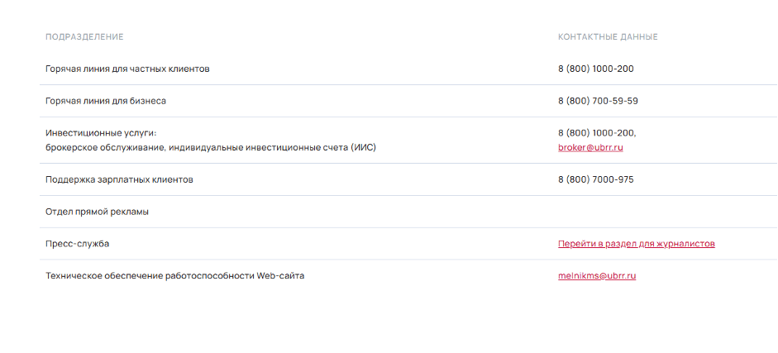Select the 'Отдел прямой рекламы' row label
Viewport: 778px width, 353px height.
coord(97,212)
